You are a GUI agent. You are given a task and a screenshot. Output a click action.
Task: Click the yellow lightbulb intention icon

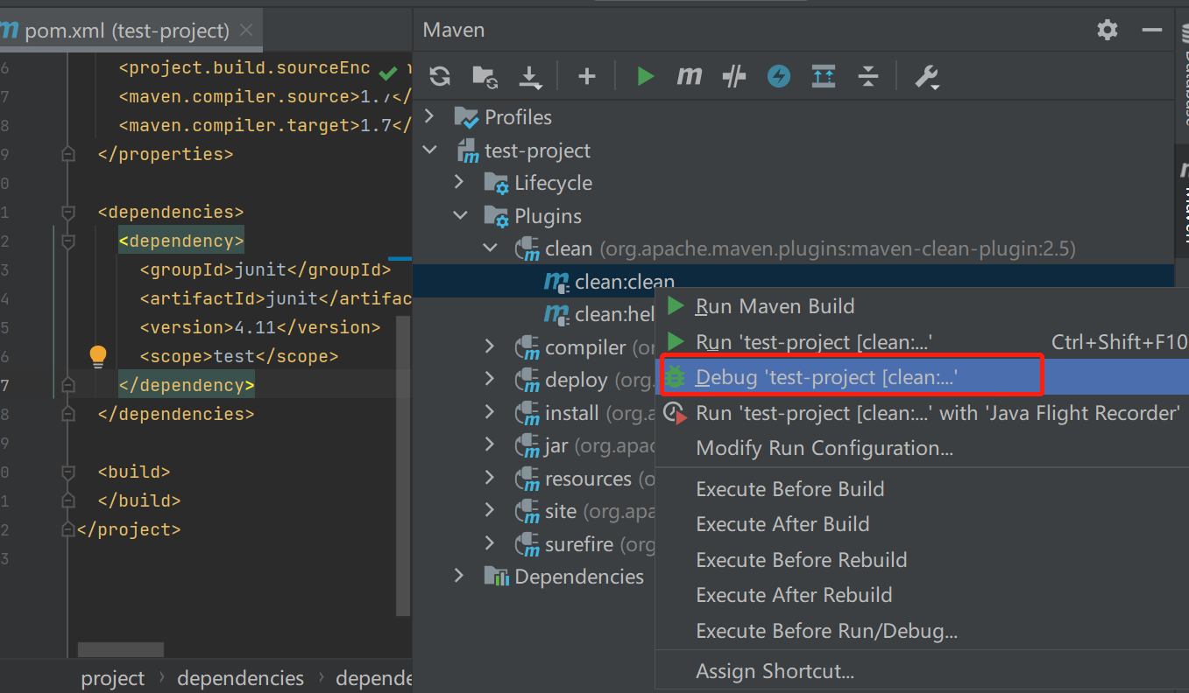[98, 355]
